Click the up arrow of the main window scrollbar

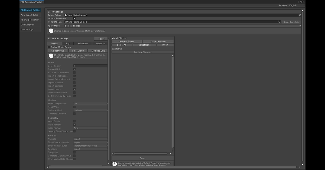(303, 10)
